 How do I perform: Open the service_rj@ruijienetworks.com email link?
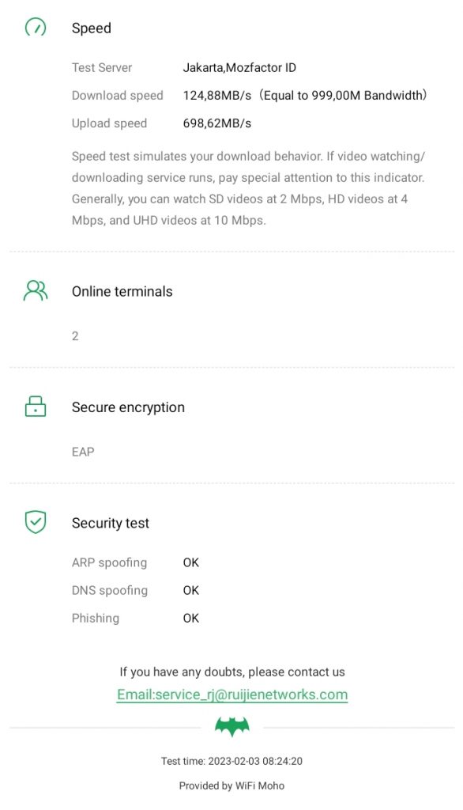point(232,695)
